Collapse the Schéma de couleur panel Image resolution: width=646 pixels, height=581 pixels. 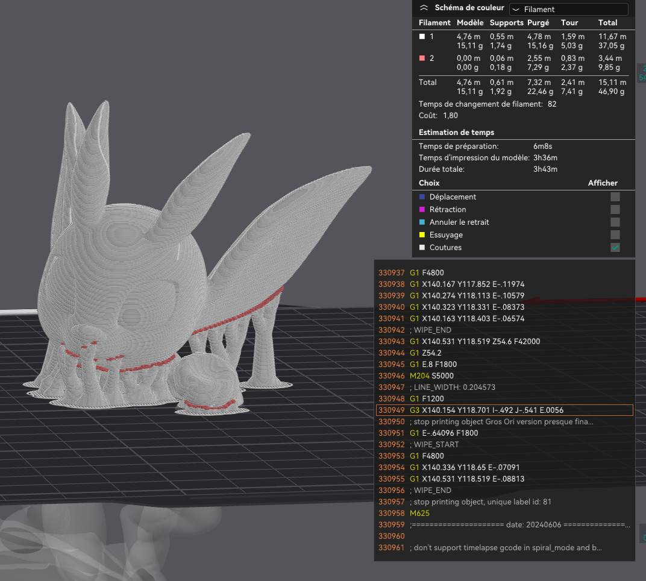(424, 8)
